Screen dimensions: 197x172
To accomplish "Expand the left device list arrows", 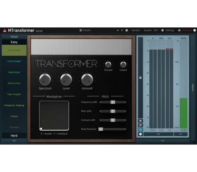I will tap(14, 141).
